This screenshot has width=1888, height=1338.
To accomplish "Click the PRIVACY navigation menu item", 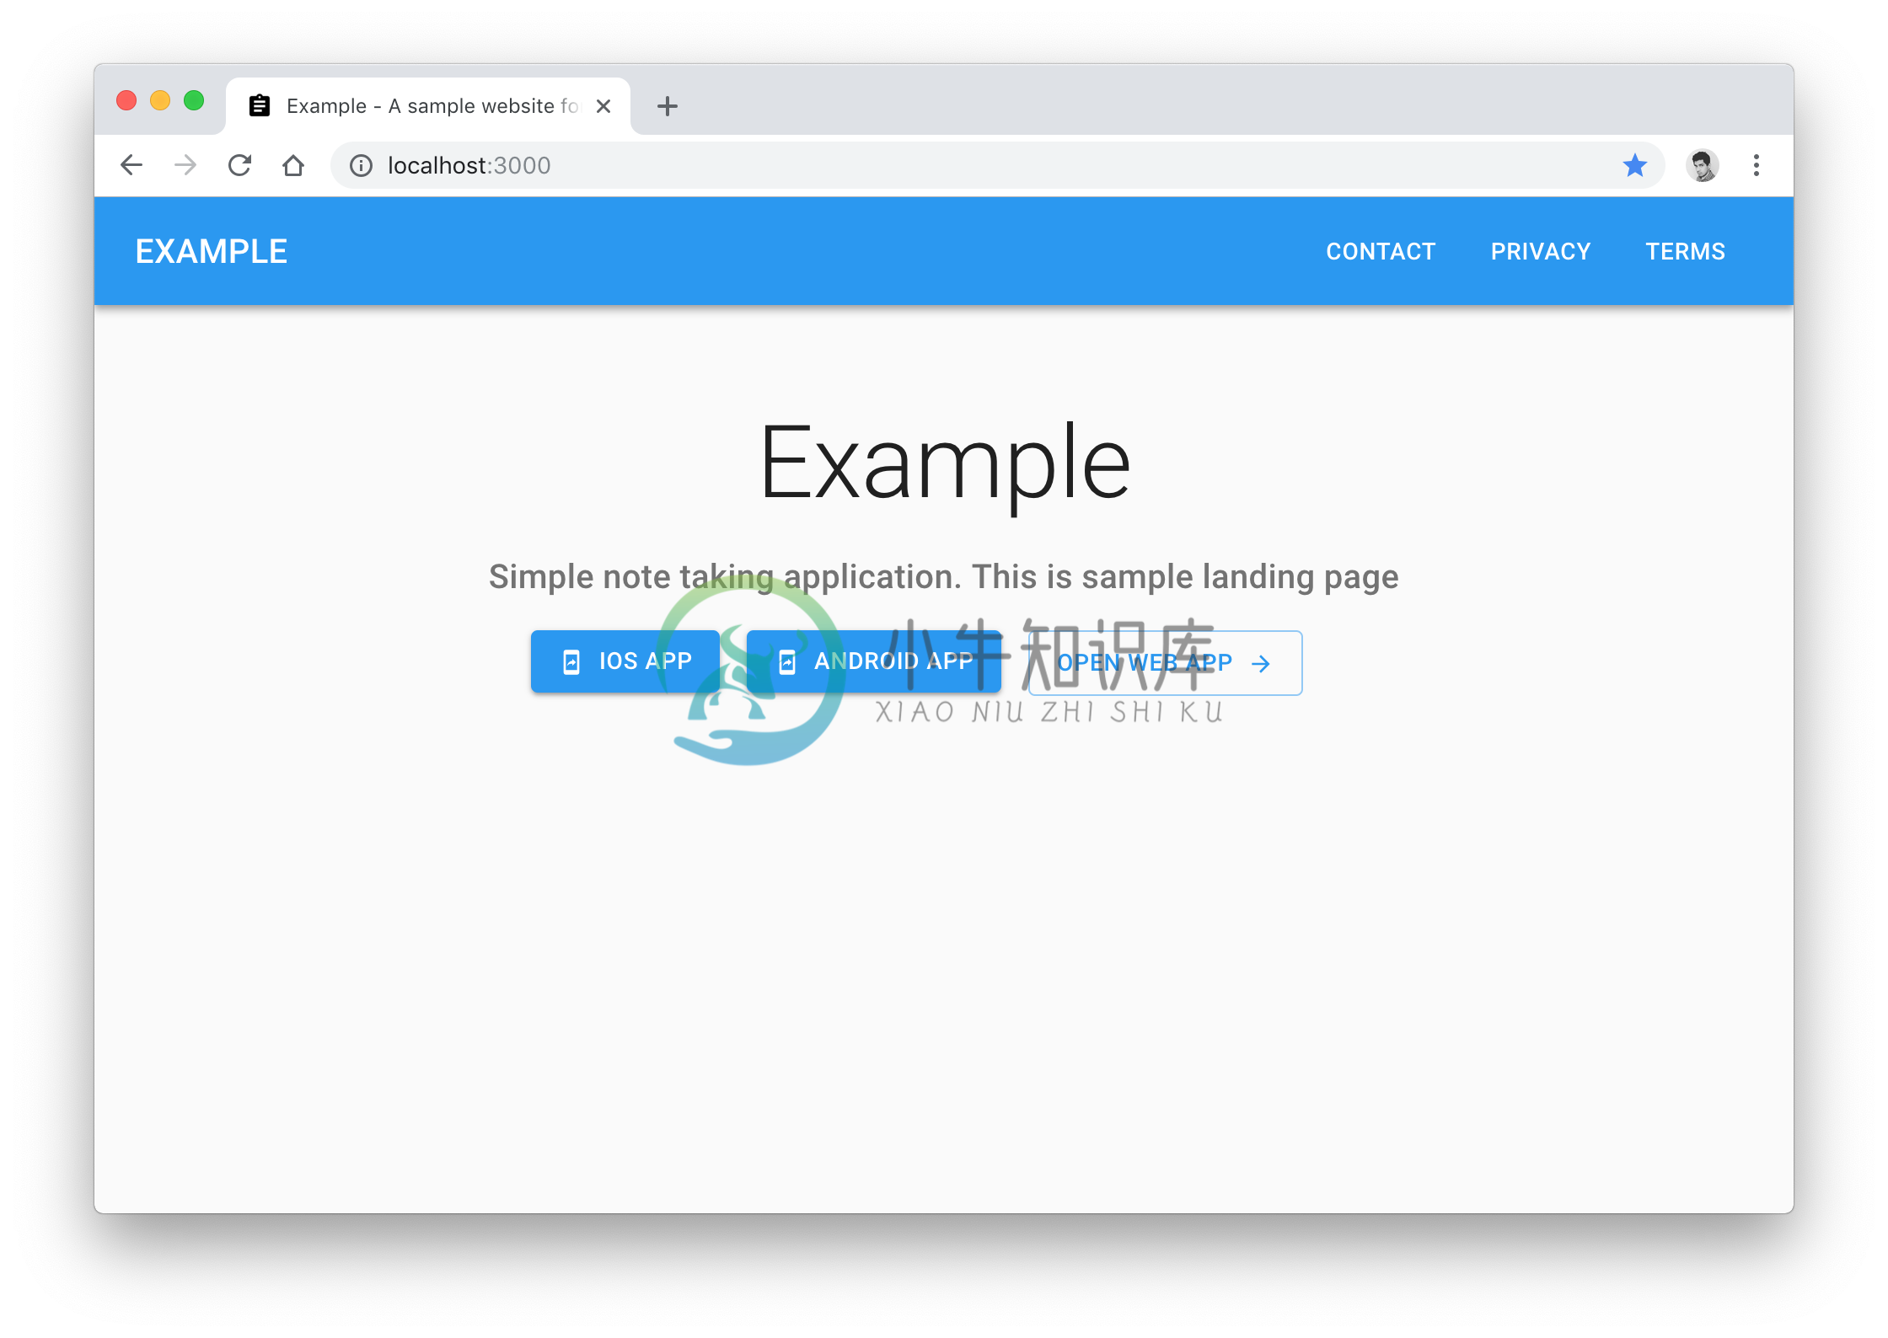I will pos(1539,252).
